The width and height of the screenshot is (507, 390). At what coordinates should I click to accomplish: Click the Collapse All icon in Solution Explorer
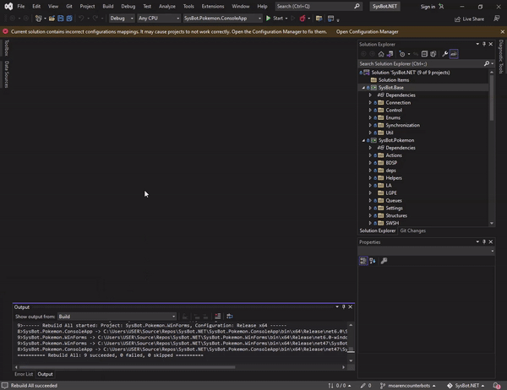pyautogui.click(x=424, y=54)
